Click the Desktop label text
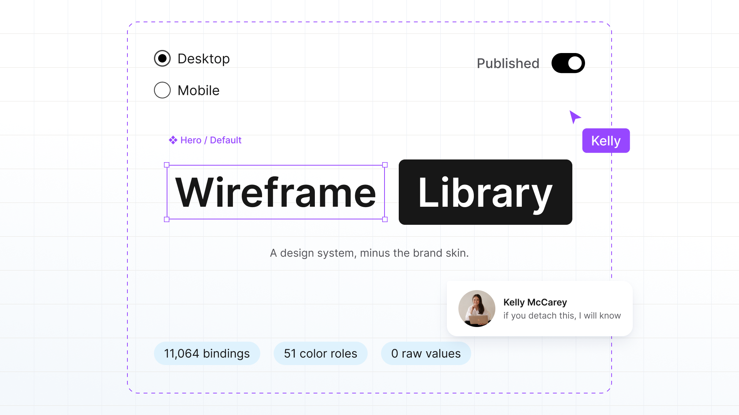The image size is (739, 415). point(204,59)
